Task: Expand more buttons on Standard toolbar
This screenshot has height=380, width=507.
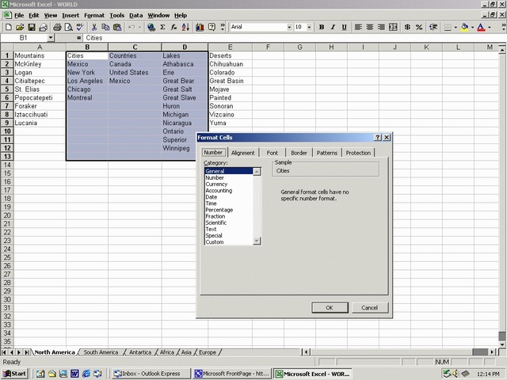Action: click(x=223, y=26)
